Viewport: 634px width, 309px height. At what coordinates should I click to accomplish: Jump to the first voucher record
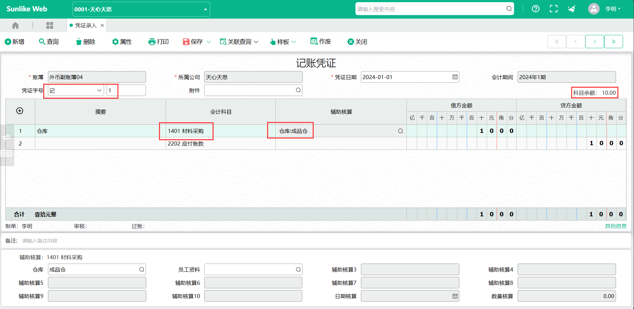coord(557,42)
